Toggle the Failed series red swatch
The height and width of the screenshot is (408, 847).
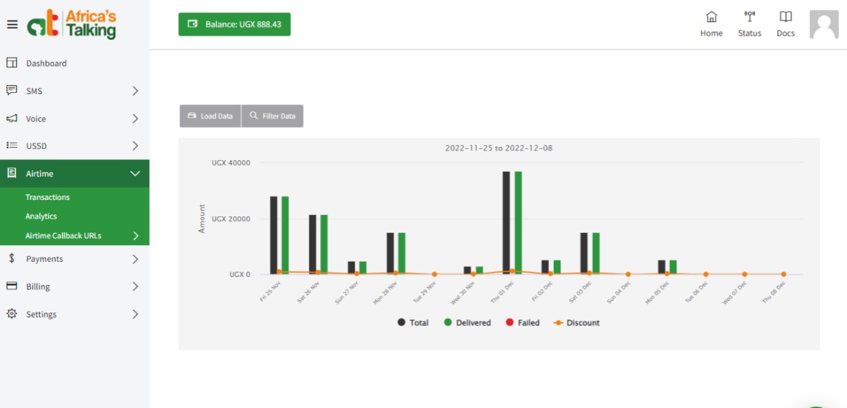[x=509, y=322]
